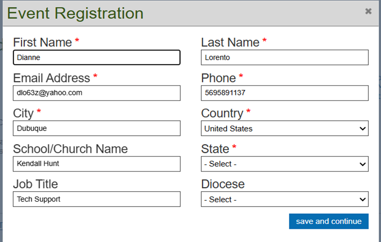Screen dimensions: 381x242
Task: Click the School/Church Name label
Action: [70, 149]
